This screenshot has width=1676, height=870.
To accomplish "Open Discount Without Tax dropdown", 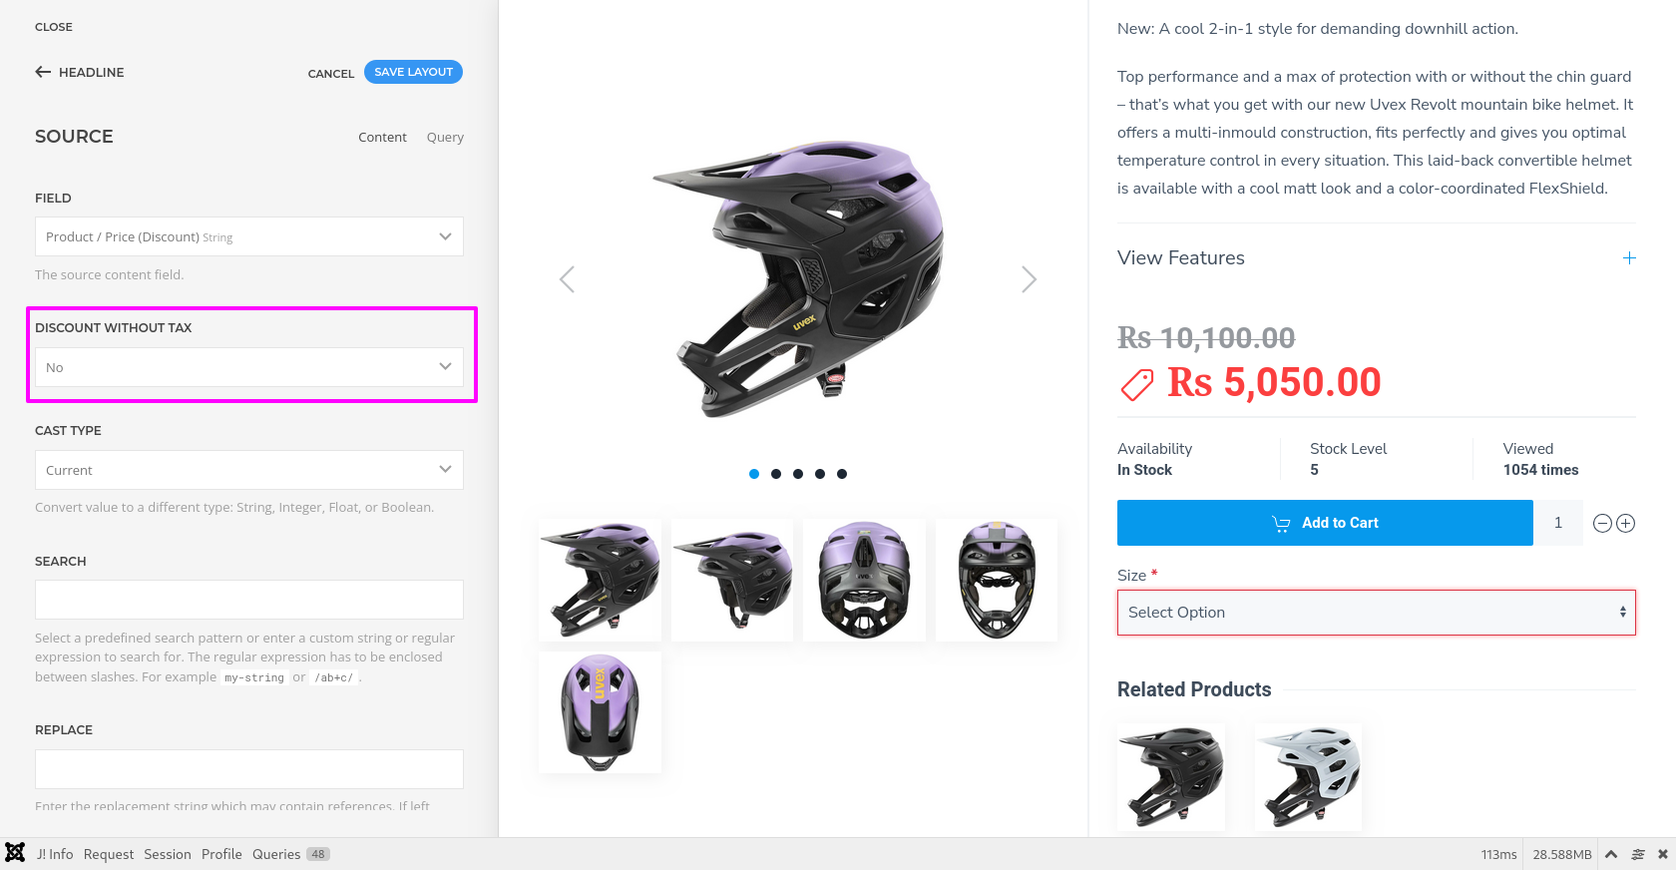I will tap(249, 367).
